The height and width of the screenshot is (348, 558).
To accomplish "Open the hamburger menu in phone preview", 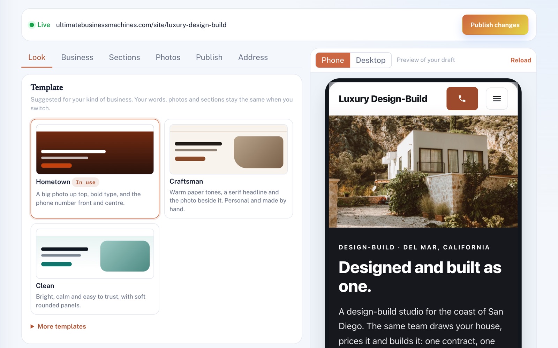I will point(497,98).
